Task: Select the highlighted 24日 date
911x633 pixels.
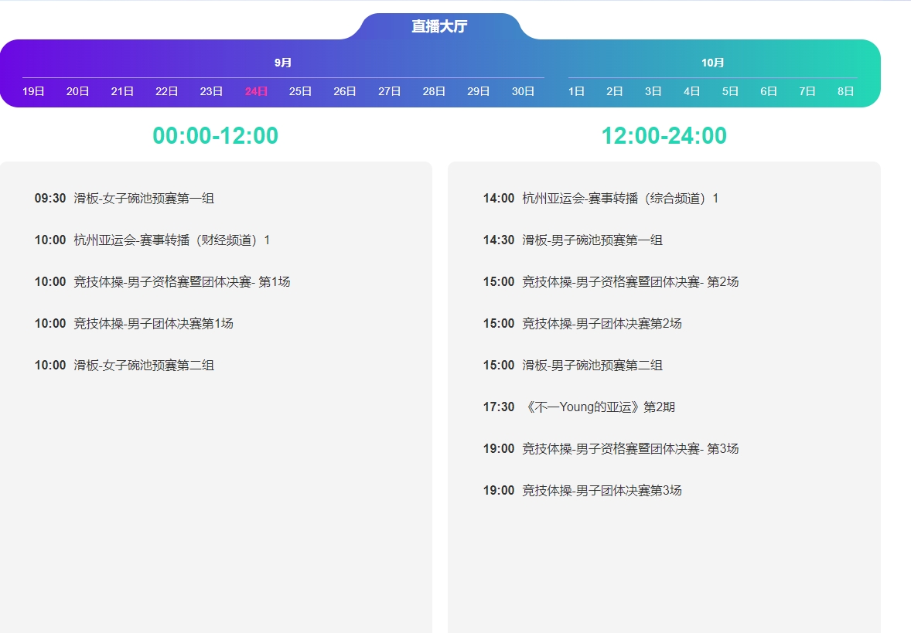Action: tap(256, 91)
